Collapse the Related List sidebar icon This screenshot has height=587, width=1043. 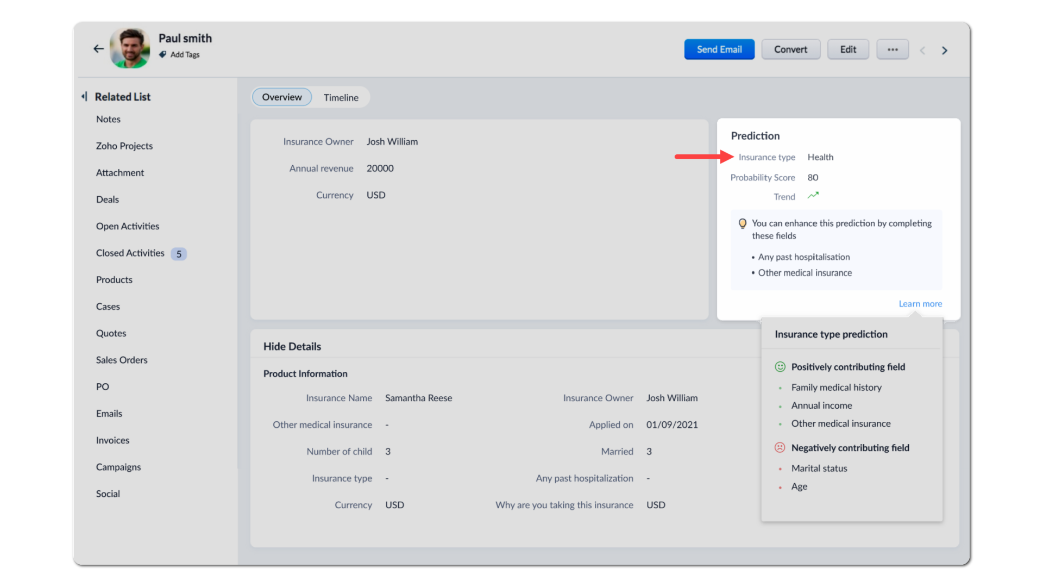click(x=84, y=97)
